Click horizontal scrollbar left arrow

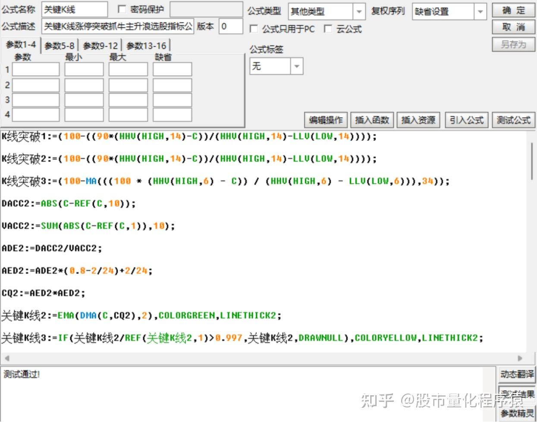[x=6, y=358]
